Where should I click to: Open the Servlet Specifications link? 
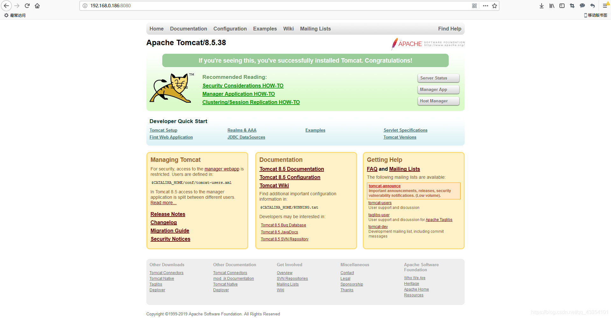pyautogui.click(x=405, y=130)
